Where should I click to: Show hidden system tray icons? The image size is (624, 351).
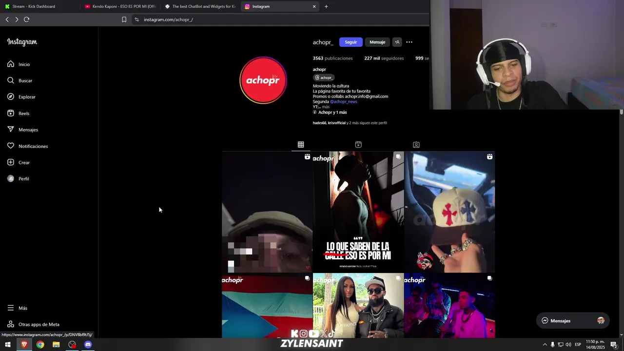point(545,345)
